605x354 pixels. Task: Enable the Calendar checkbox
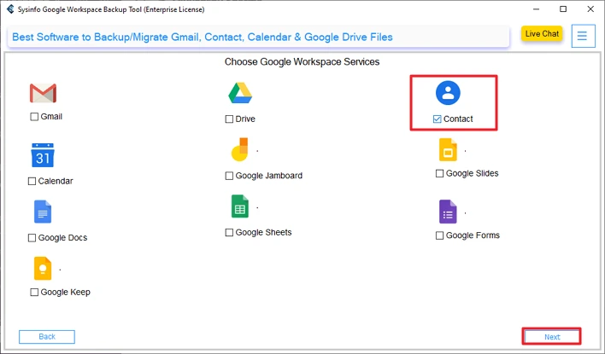pyautogui.click(x=32, y=181)
